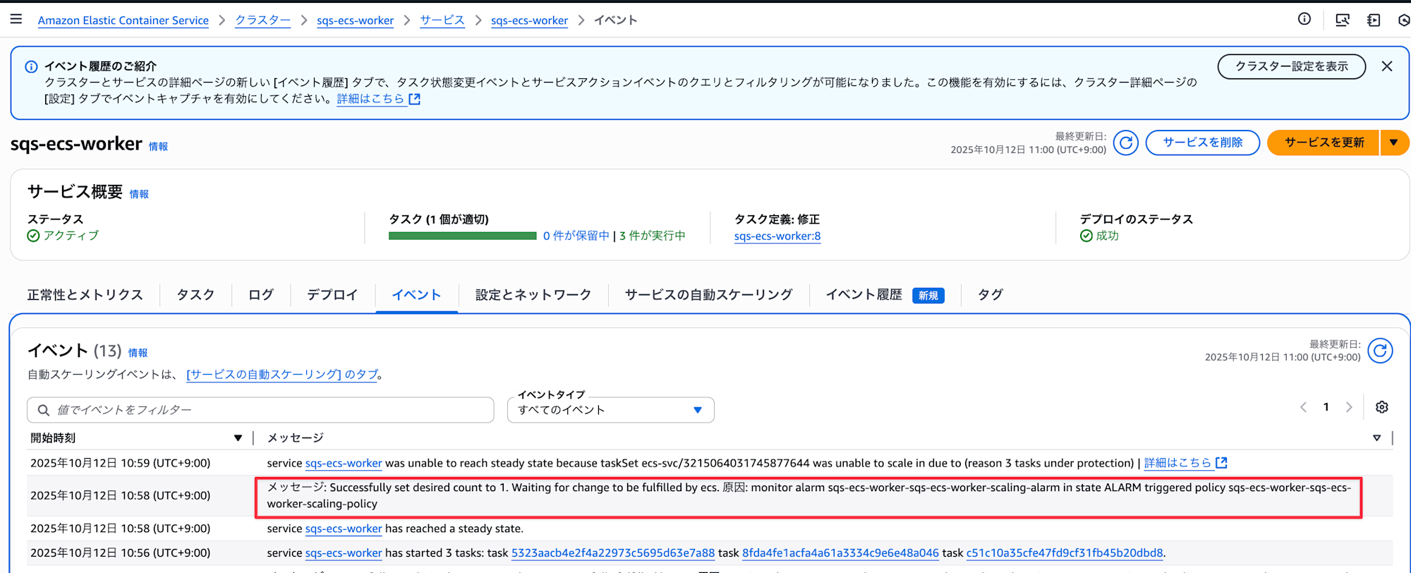The image size is (1411, 573).
Task: Go to the サービス breadcrumb link
Action: 442,20
